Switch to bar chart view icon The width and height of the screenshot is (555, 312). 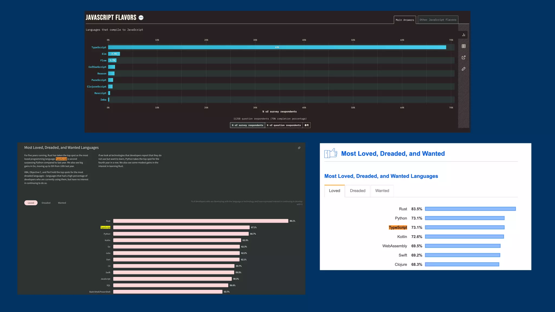click(463, 35)
